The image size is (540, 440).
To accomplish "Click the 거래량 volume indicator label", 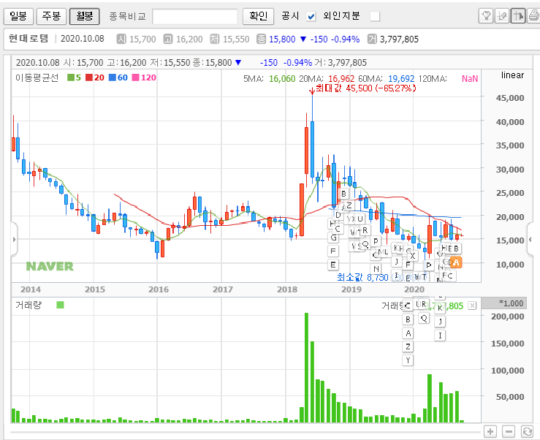I will [x=28, y=305].
